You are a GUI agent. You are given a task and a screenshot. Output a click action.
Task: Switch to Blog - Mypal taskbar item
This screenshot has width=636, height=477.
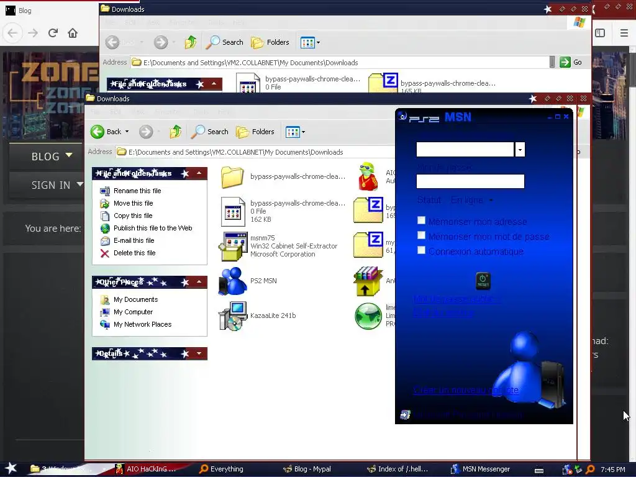(307, 469)
